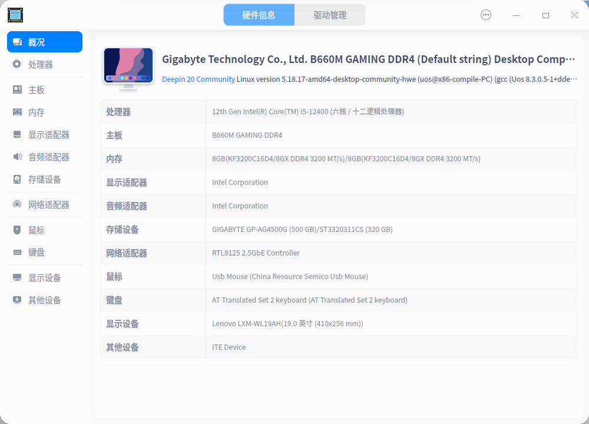Click the 显示适配器 display adapter icon

point(16,134)
